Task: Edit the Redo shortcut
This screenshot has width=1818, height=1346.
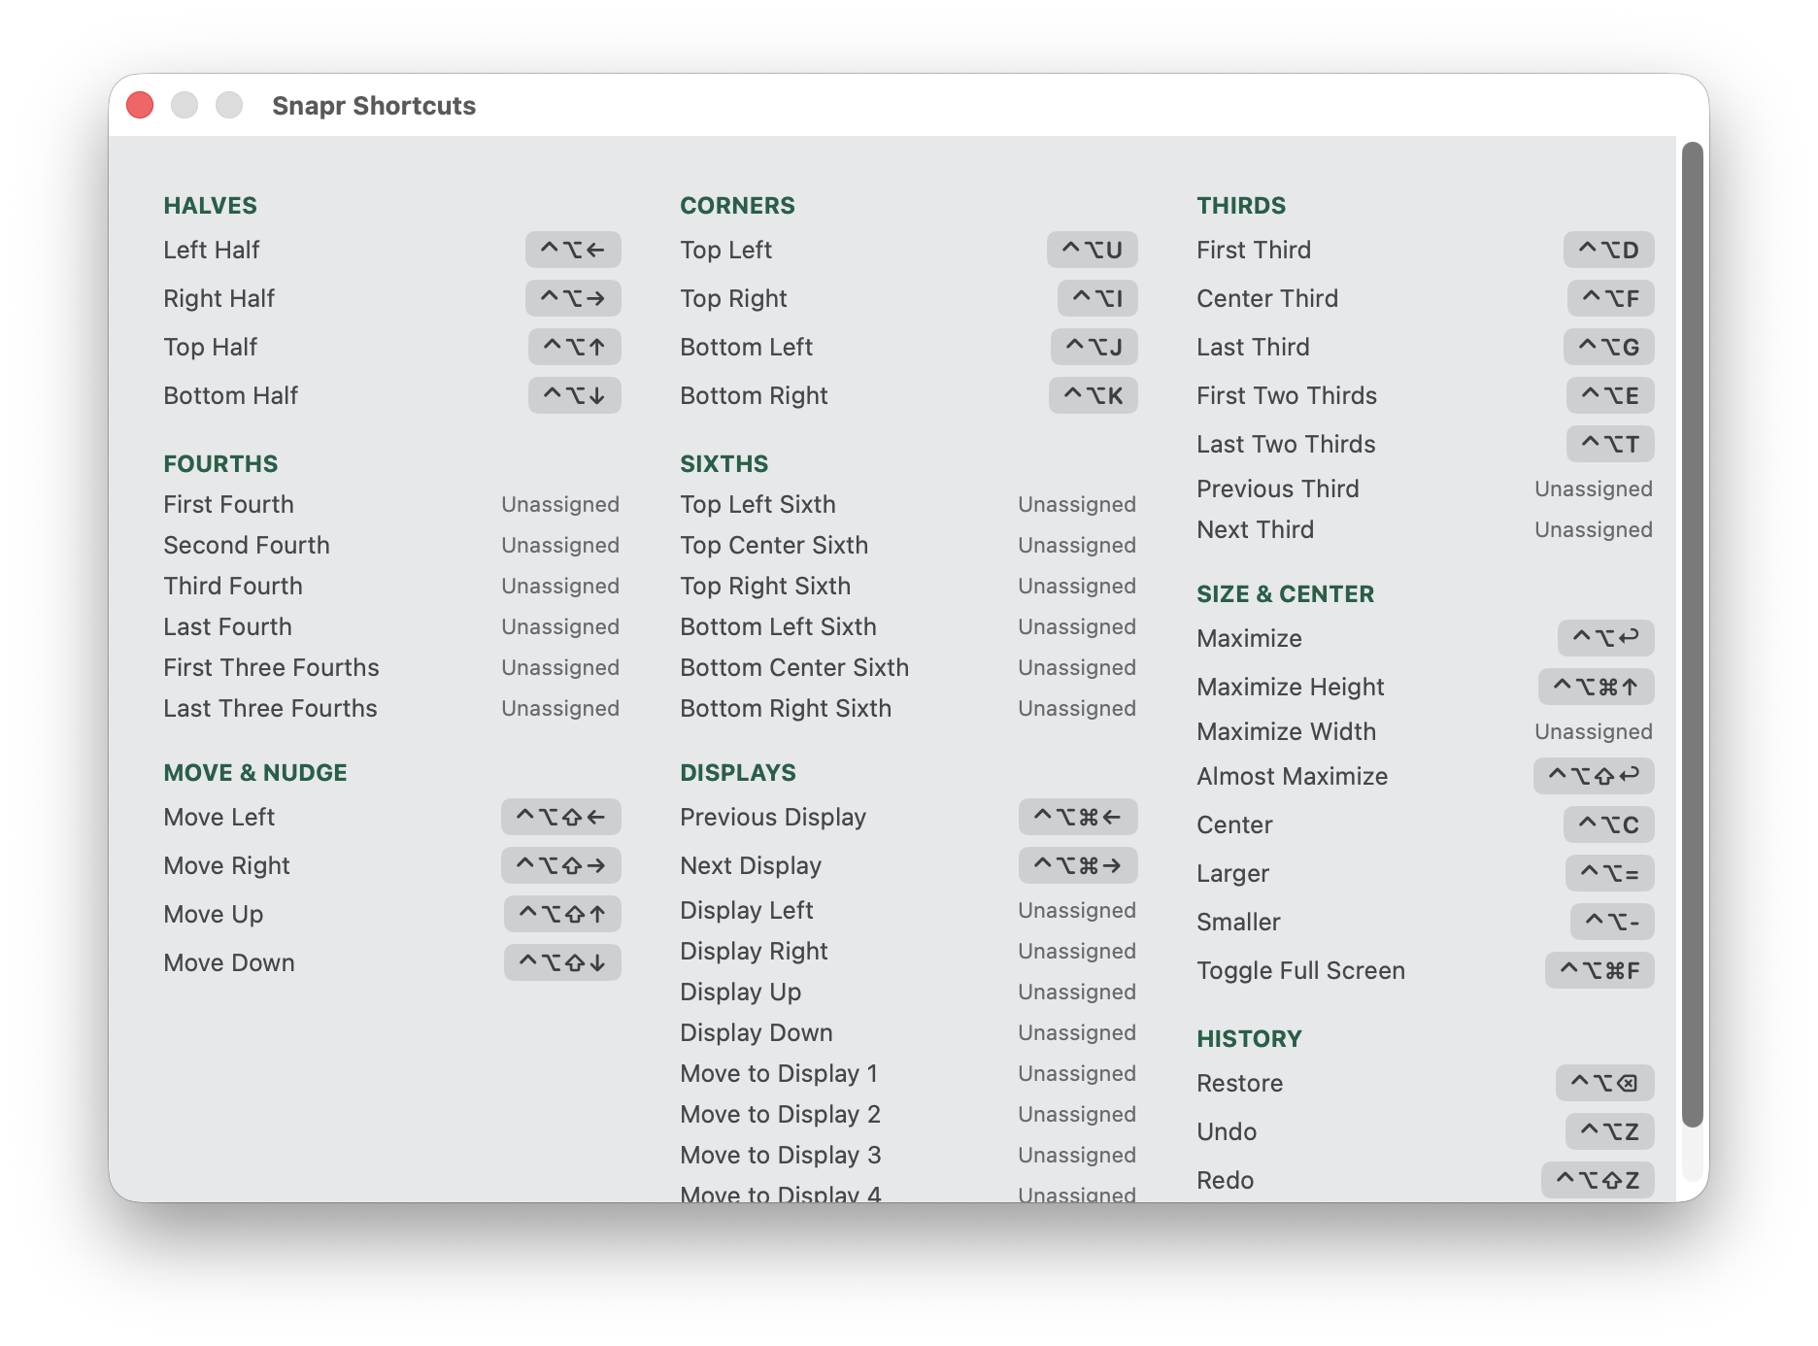Action: [x=1598, y=1180]
